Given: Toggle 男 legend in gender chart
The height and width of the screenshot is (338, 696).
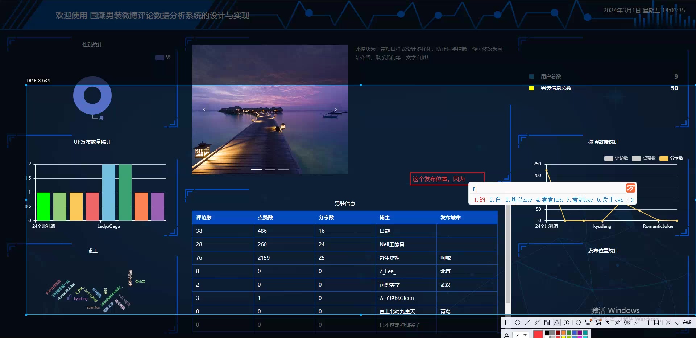Looking at the screenshot, I should point(163,57).
